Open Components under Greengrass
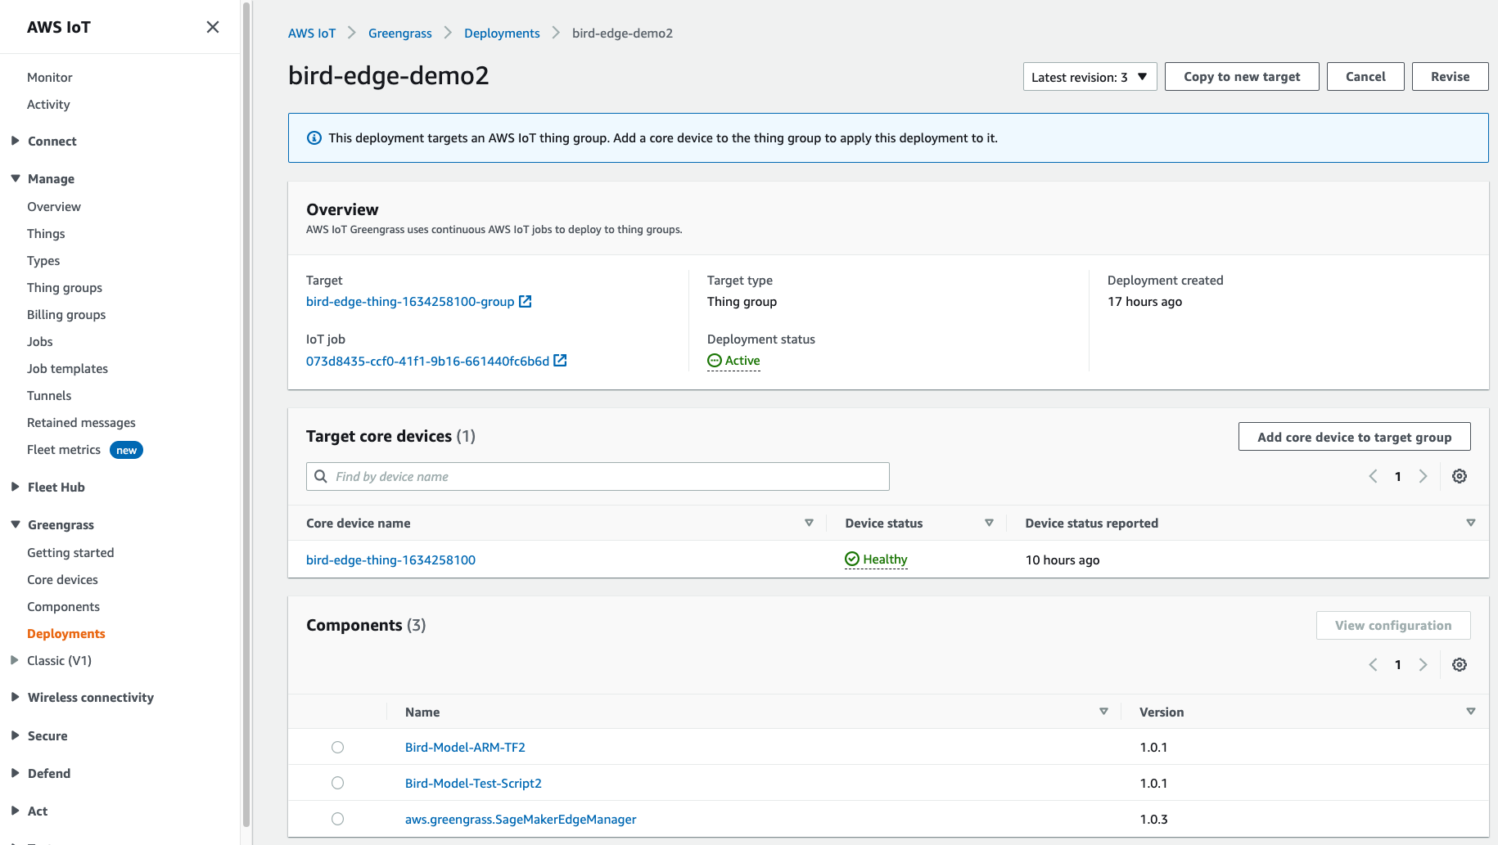The height and width of the screenshot is (845, 1498). 63,607
